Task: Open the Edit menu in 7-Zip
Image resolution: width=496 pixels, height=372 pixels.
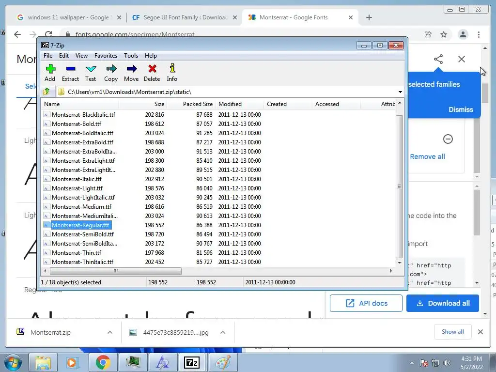Action: [x=64, y=56]
